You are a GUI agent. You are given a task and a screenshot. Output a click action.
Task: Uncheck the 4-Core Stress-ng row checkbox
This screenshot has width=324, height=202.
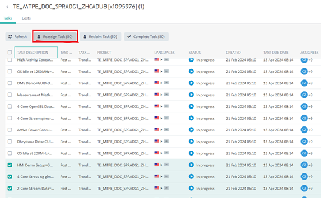point(10,177)
